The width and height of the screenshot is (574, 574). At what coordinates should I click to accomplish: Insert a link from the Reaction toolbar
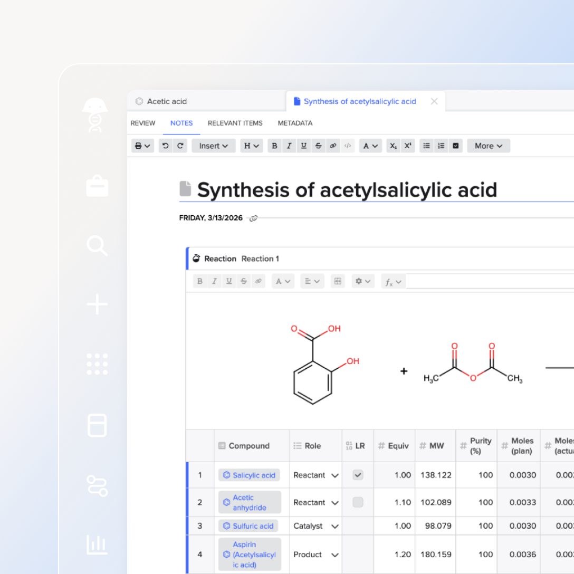pyautogui.click(x=259, y=281)
